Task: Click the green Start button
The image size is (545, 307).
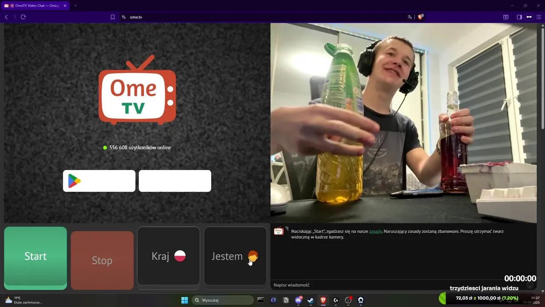Action: coord(35,258)
